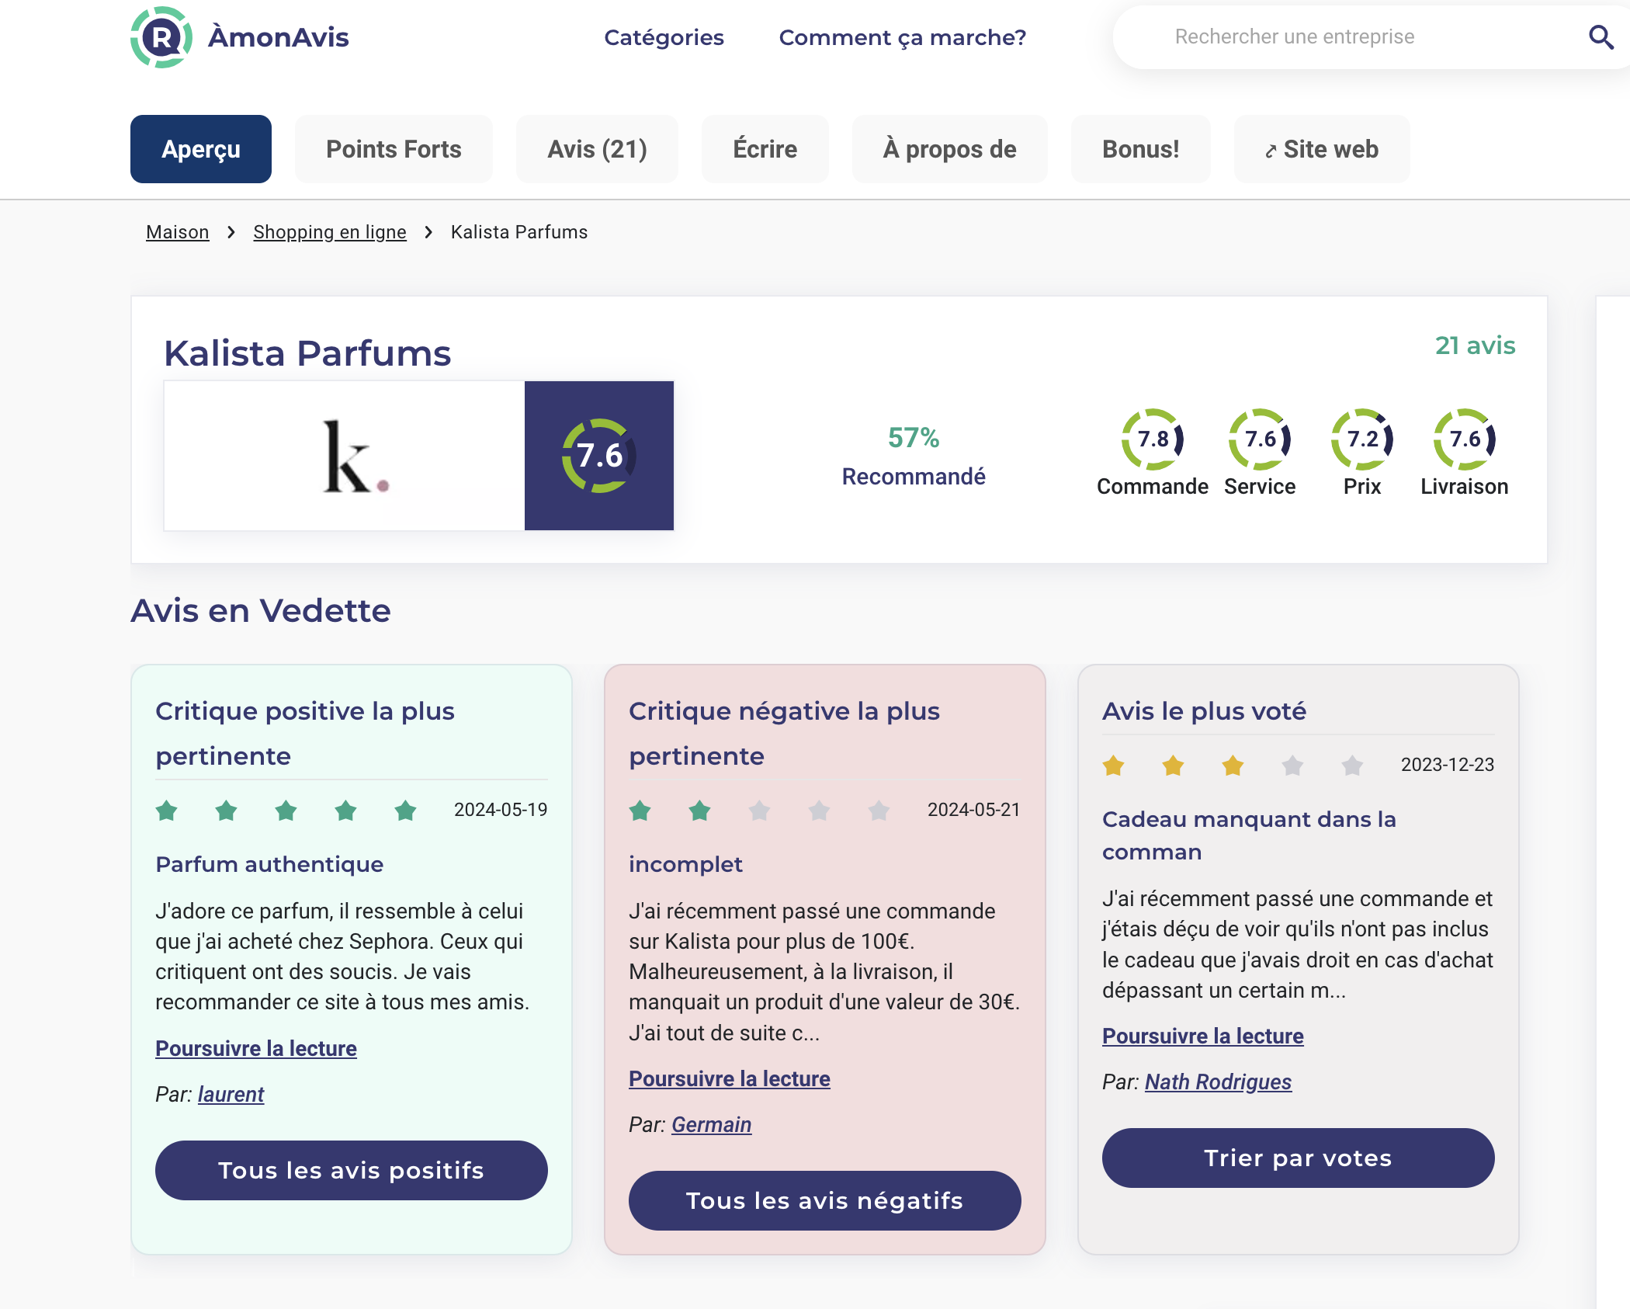Open Comment ça marche? page
Screen dimensions: 1630x1309
(x=903, y=37)
